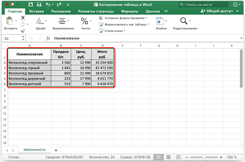Click the Save floppy disk icon
This screenshot has height=162, width=245.
click(x=39, y=4)
